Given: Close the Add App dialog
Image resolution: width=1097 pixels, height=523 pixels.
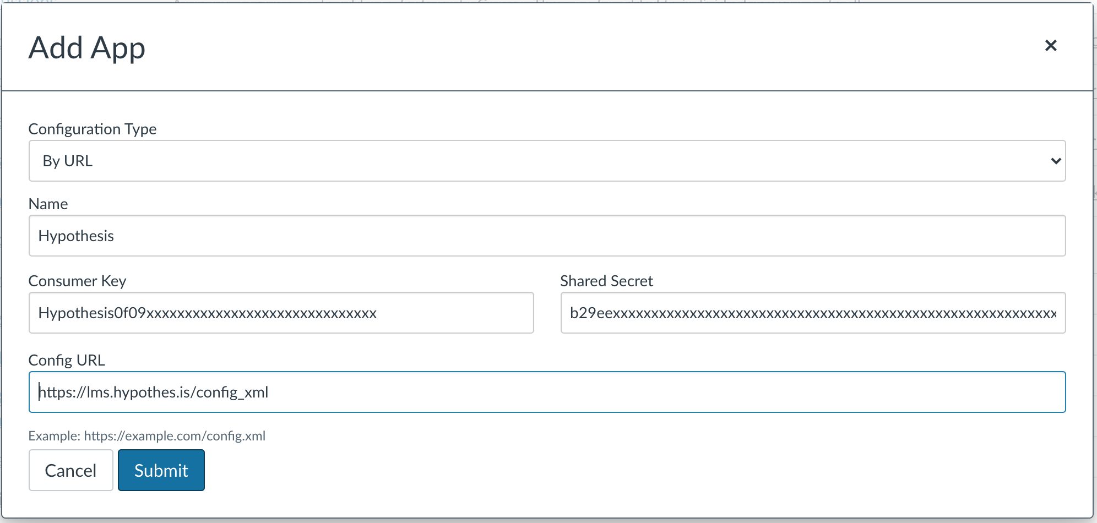Looking at the screenshot, I should [1052, 46].
